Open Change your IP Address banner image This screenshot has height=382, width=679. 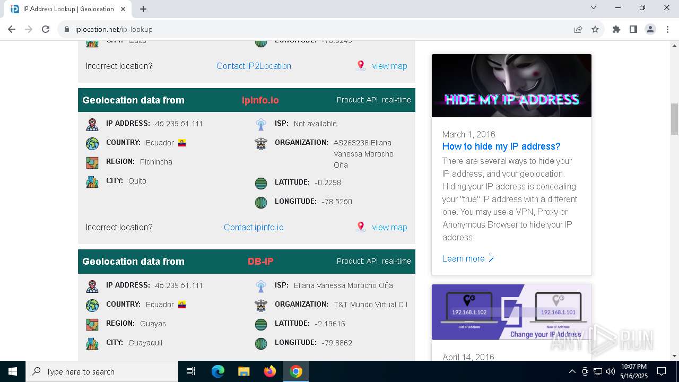(511, 312)
